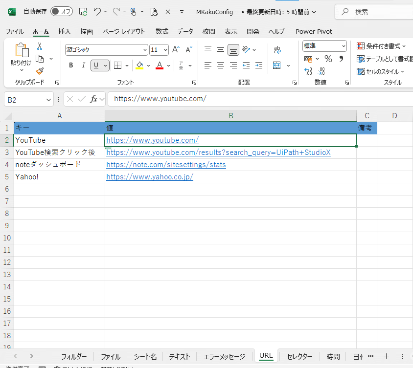This screenshot has height=368, width=413.
Task: Click the Cut scissors icon
Action: pos(40,46)
